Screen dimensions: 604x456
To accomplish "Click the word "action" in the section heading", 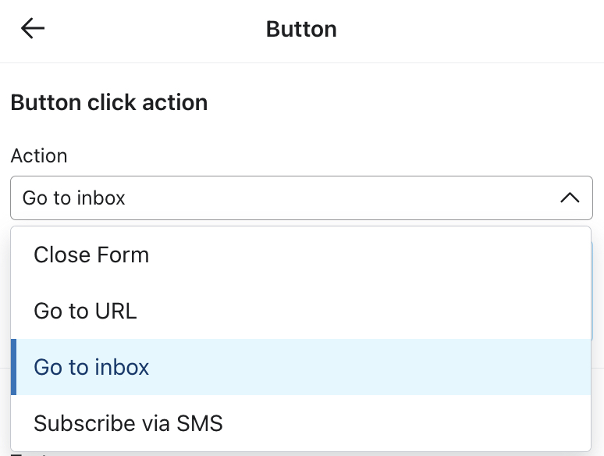I will pos(176,102).
